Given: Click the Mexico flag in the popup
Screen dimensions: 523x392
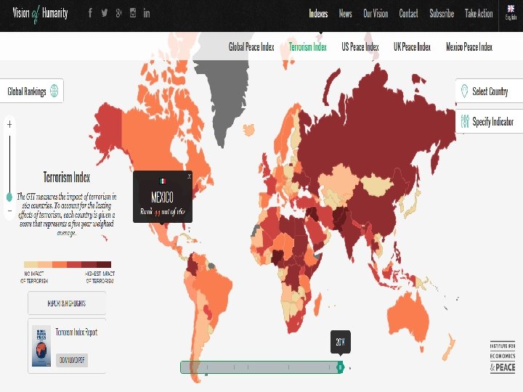Looking at the screenshot, I should pos(163,181).
